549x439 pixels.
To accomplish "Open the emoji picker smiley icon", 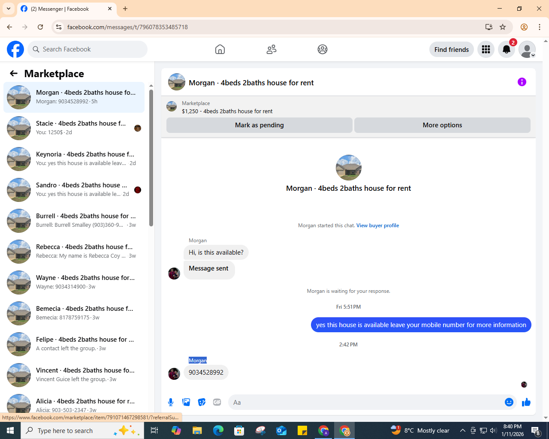I will pyautogui.click(x=509, y=402).
